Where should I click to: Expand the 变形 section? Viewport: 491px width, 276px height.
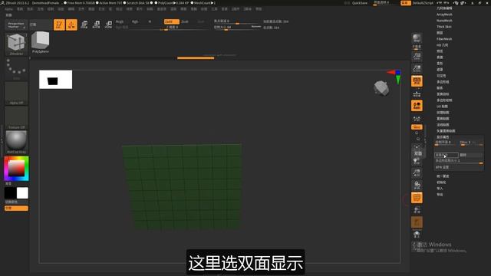440,64
